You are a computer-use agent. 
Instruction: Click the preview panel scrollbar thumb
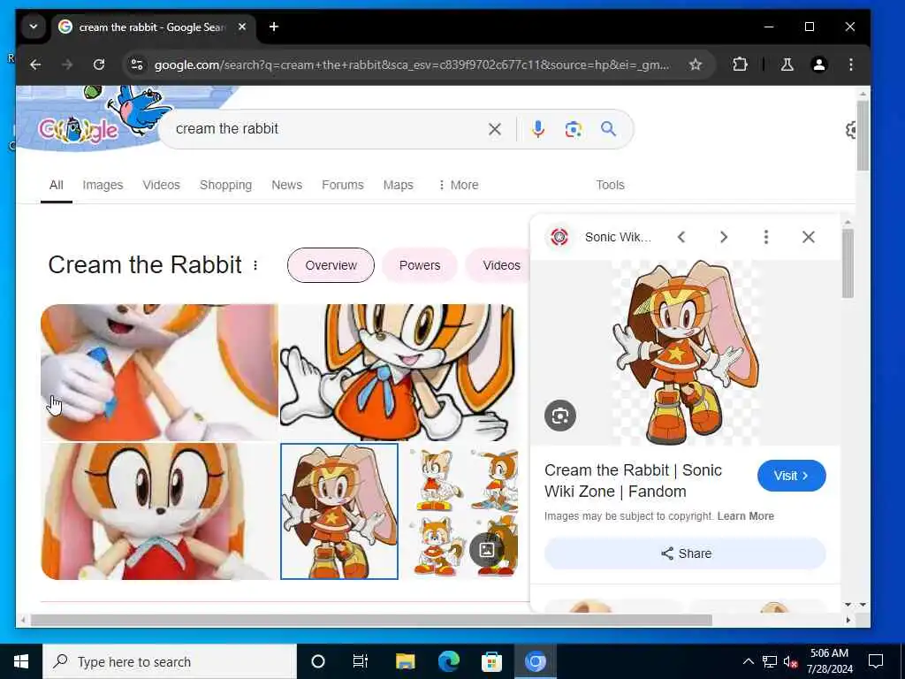(x=848, y=263)
